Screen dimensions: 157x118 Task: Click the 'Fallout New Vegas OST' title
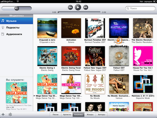click(95, 68)
